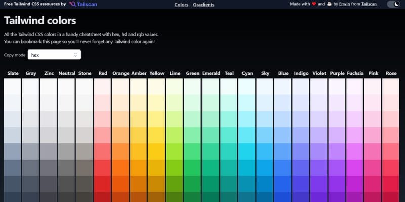405x202 pixels.
Task: Open the Colors tab
Action: pyautogui.click(x=181, y=5)
